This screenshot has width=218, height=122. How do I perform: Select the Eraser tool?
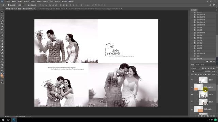pos(2,41)
